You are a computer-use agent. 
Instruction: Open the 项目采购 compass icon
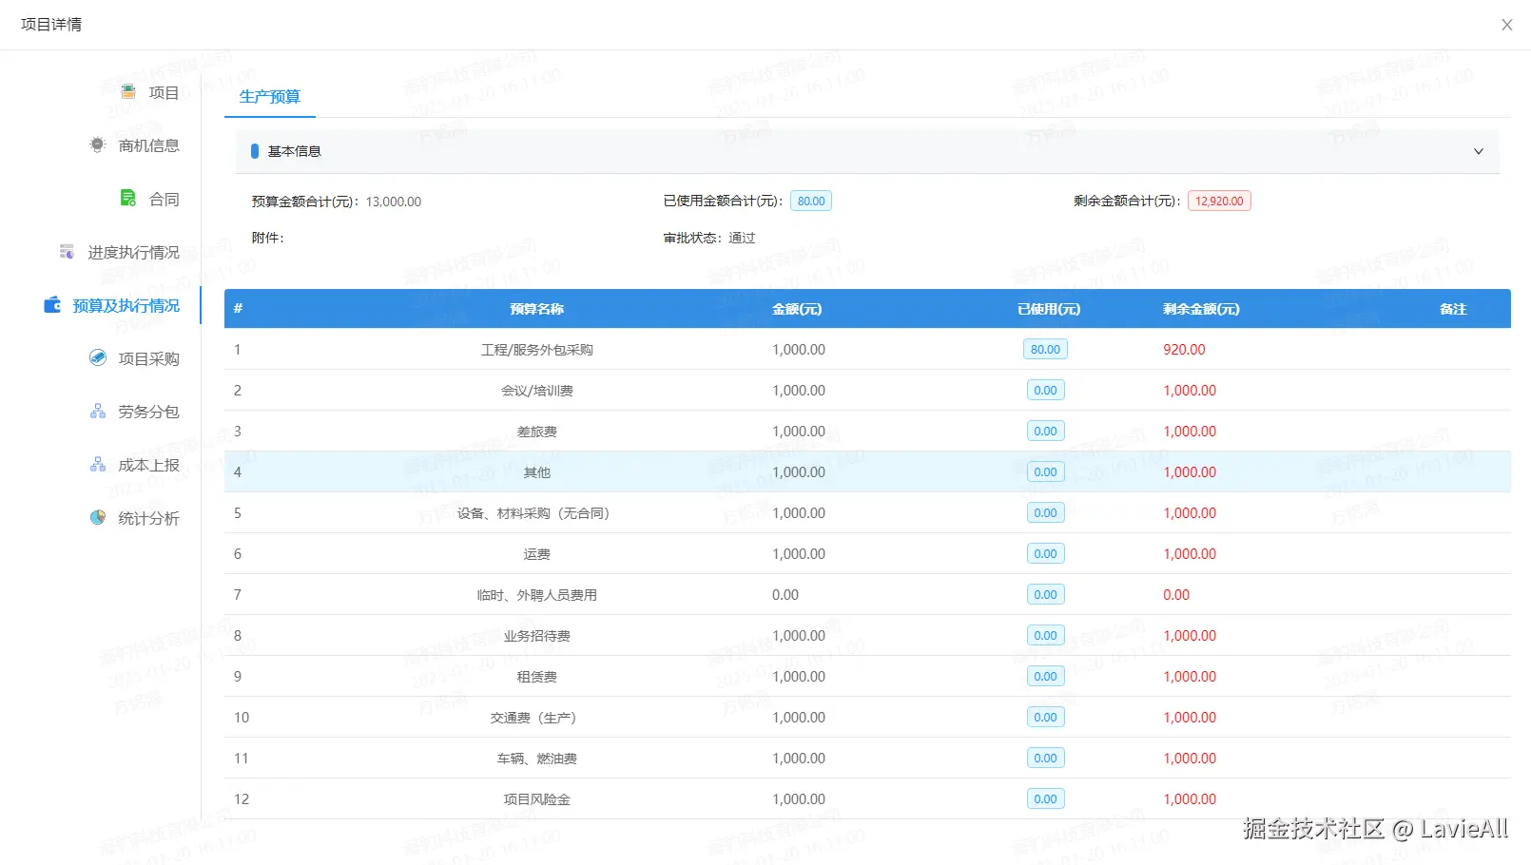click(x=98, y=357)
